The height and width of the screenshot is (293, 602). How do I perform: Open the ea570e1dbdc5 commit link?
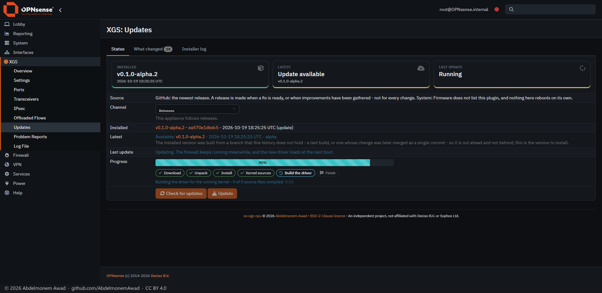(203, 128)
